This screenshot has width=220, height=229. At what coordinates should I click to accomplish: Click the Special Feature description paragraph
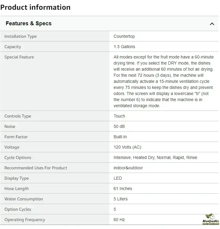[x=164, y=81]
